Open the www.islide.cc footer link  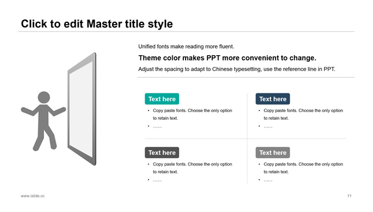[x=32, y=196]
